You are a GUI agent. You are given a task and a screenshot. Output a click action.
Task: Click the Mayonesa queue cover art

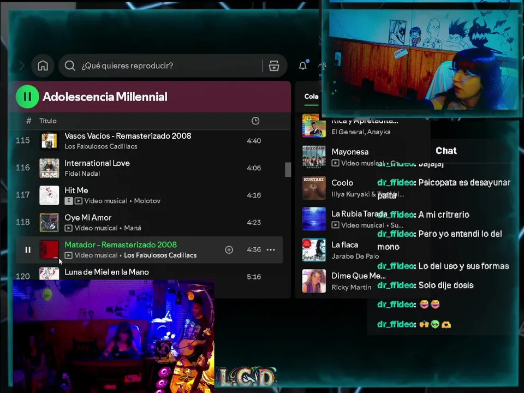tap(314, 157)
